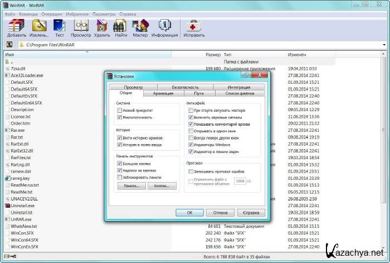Click the Исправить (Repair) toolbar icon
The height and width of the screenshot is (263, 390).
point(194,26)
